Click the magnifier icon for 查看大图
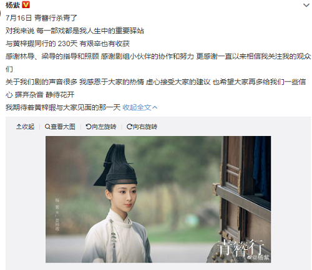312x270 pixels. click(x=47, y=127)
